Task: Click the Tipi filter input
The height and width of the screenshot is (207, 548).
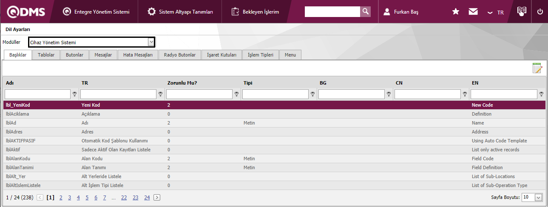Action: pyautogui.click(x=275, y=94)
